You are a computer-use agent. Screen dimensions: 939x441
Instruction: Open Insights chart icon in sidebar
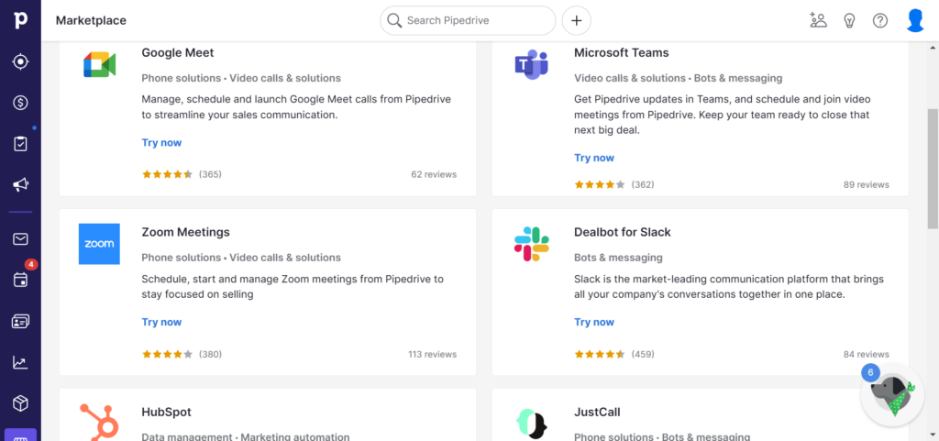click(x=20, y=362)
